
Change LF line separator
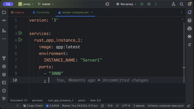click(117, 106)
